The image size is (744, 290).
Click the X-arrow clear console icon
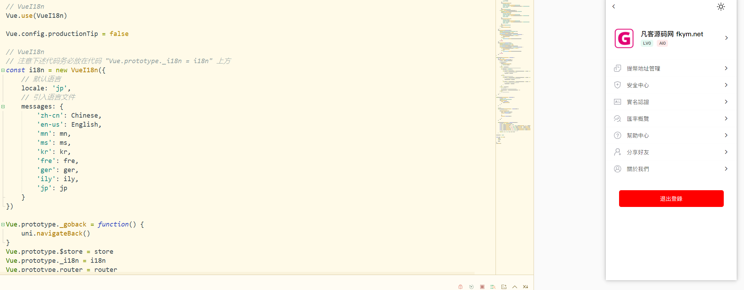pos(526,287)
